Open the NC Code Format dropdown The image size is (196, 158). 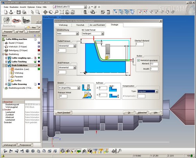pos(103,34)
